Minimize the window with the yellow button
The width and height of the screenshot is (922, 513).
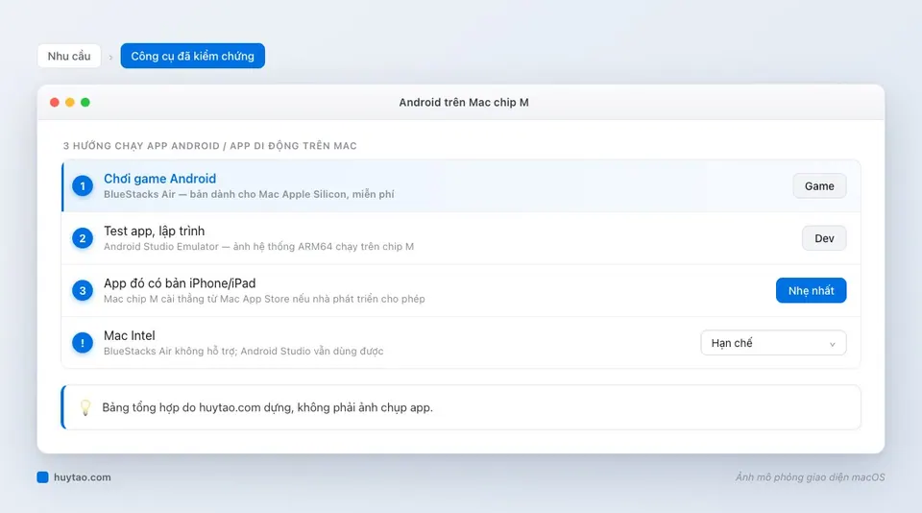tap(70, 103)
